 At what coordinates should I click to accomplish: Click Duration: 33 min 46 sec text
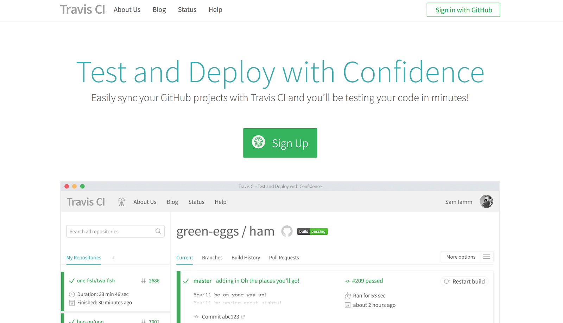[x=103, y=294]
